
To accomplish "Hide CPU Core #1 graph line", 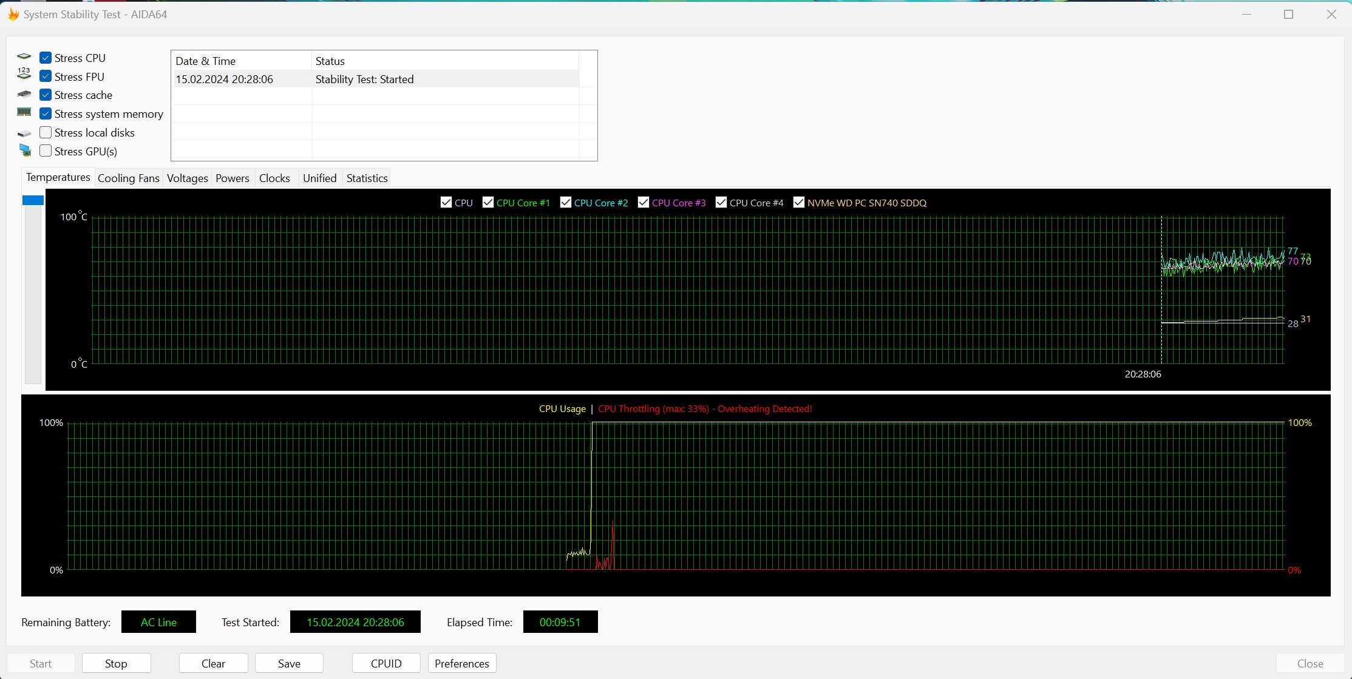I will click(488, 202).
